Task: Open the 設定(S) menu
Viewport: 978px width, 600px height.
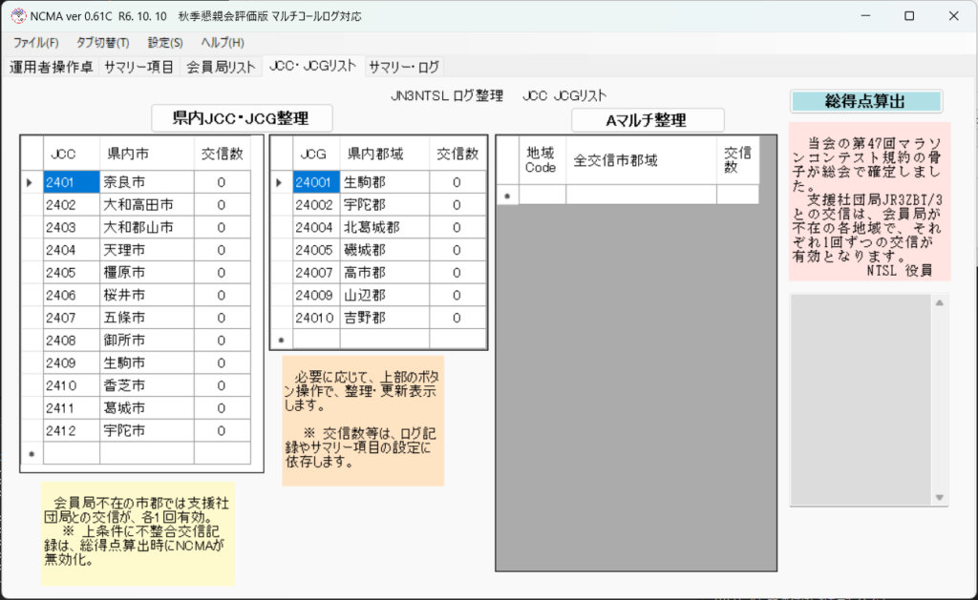Action: click(x=165, y=43)
